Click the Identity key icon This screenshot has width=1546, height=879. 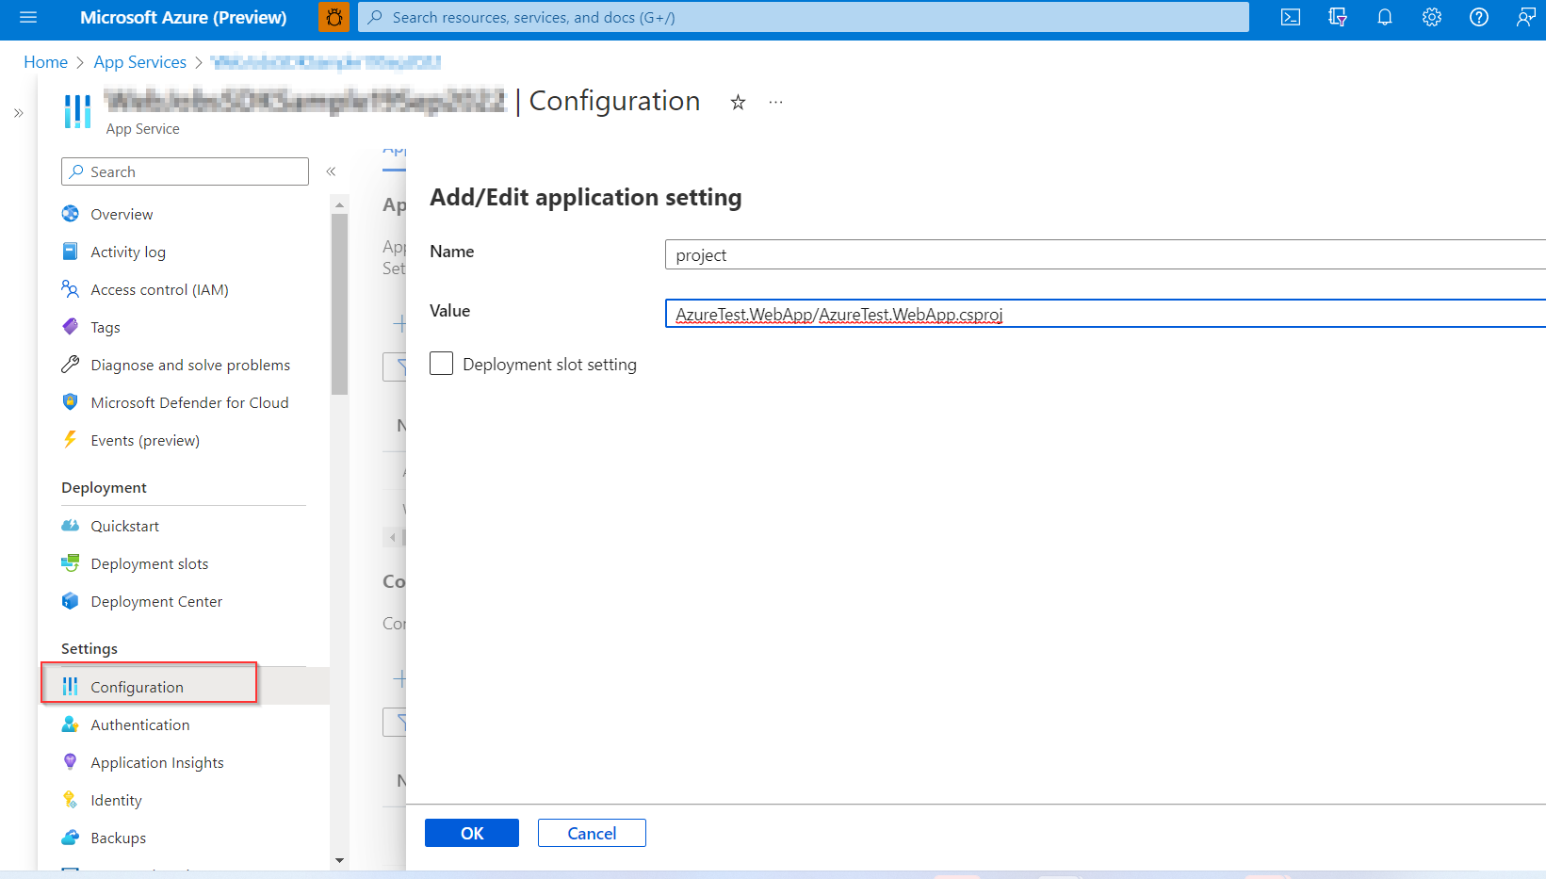coord(71,800)
